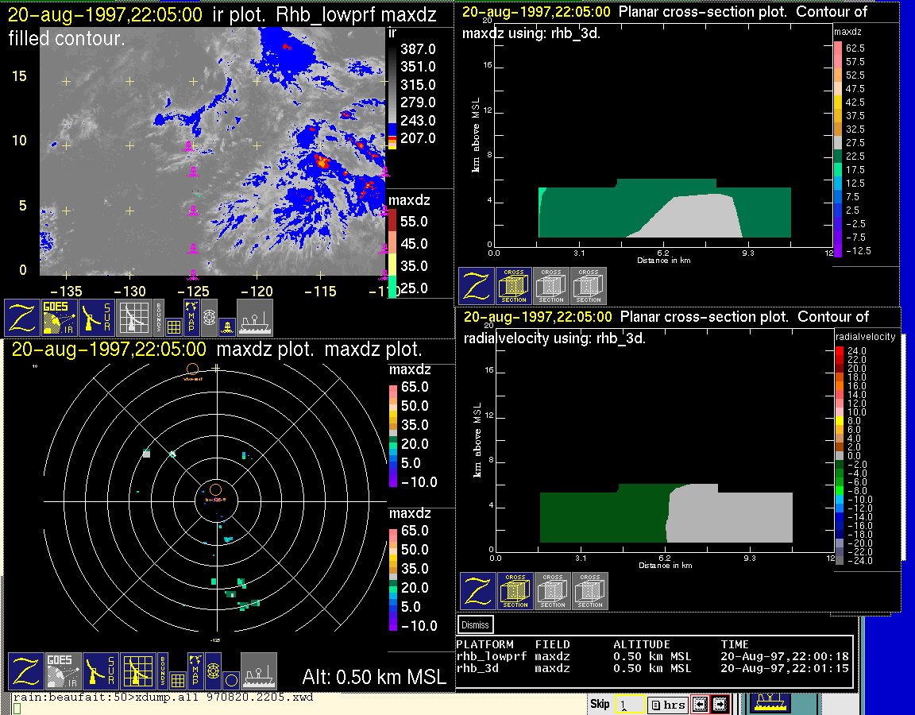This screenshot has width=915, height=715.
Task: Toggle the small grid overlay in the maxdz plot toolbar
Action: (178, 680)
